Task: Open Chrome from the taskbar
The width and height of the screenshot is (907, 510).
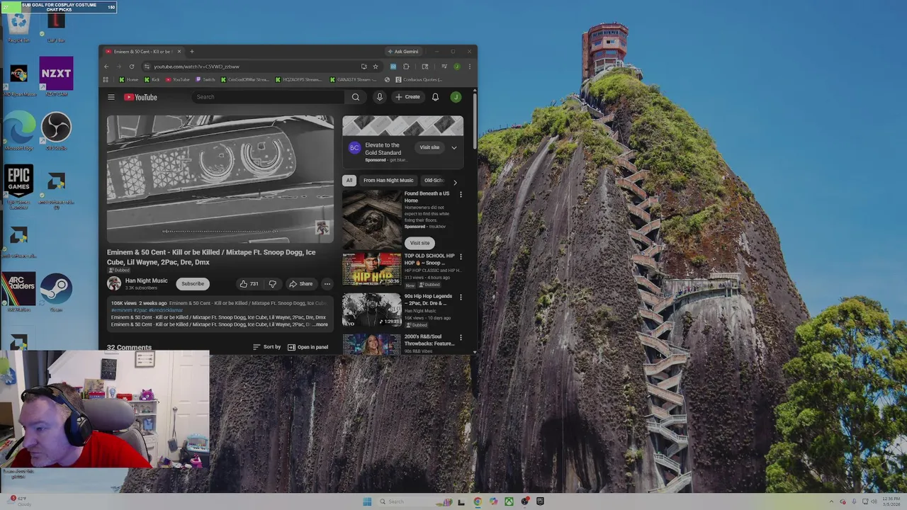Action: (x=478, y=501)
